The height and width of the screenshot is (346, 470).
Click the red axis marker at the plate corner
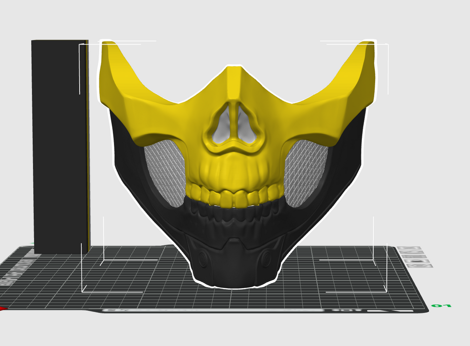click(x=3, y=309)
